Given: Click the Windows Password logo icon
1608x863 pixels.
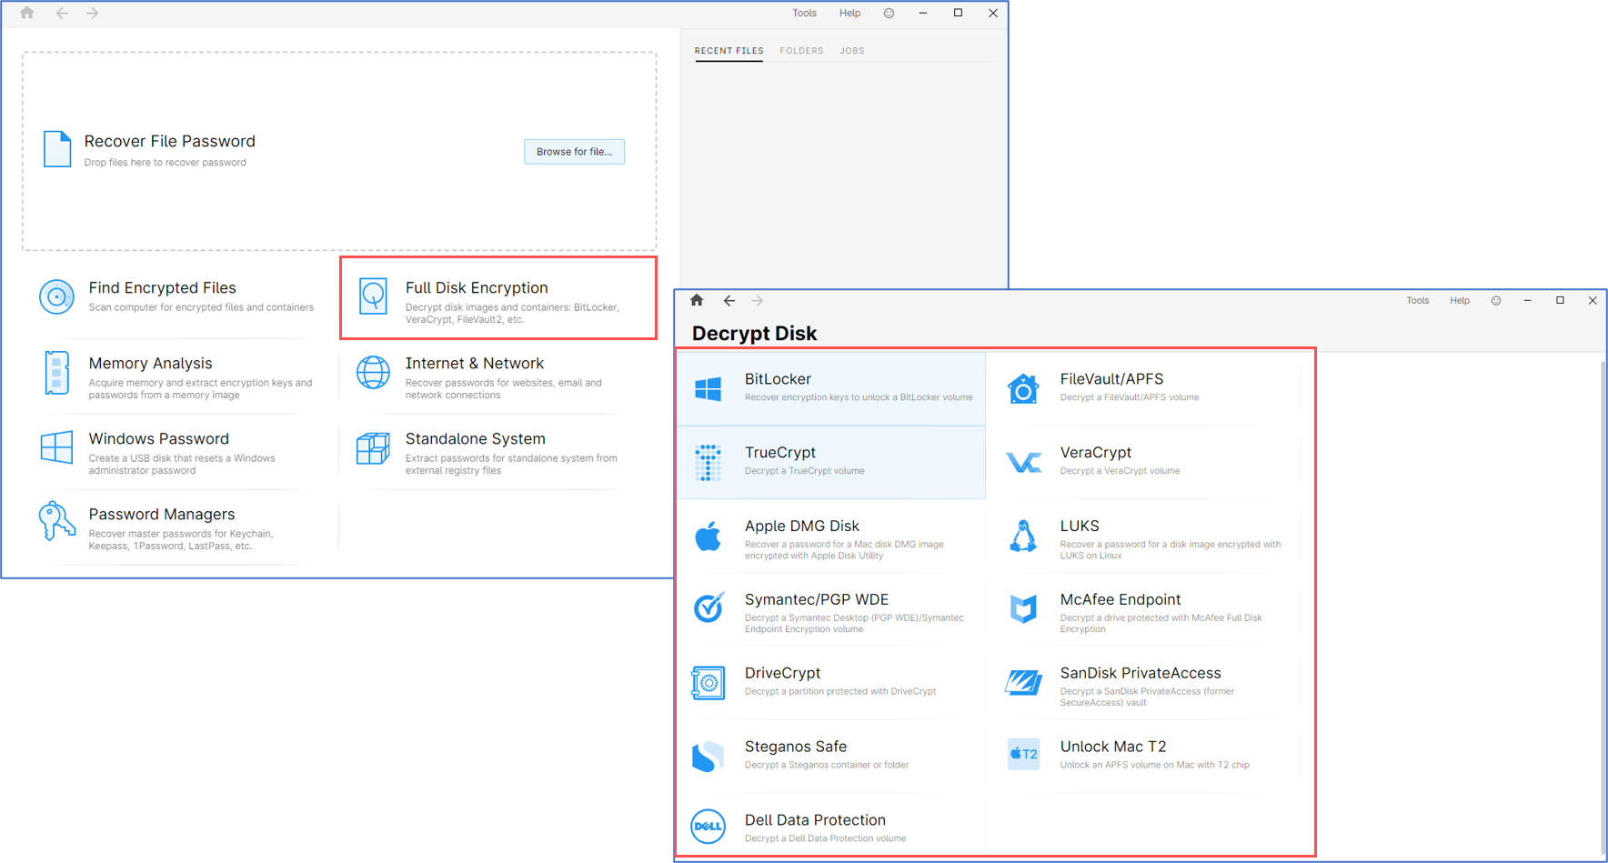Looking at the screenshot, I should pos(56,447).
